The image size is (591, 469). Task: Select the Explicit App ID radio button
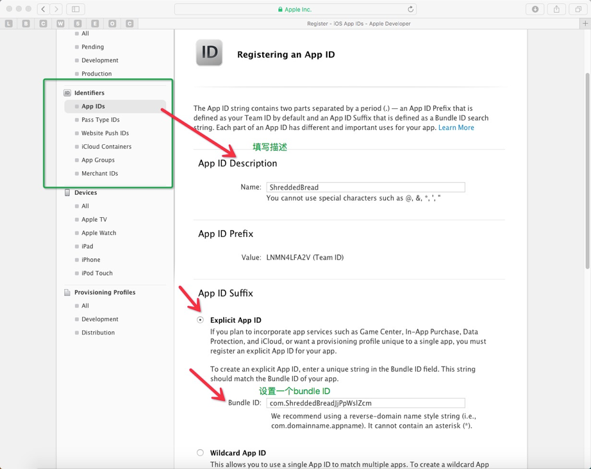[200, 320]
